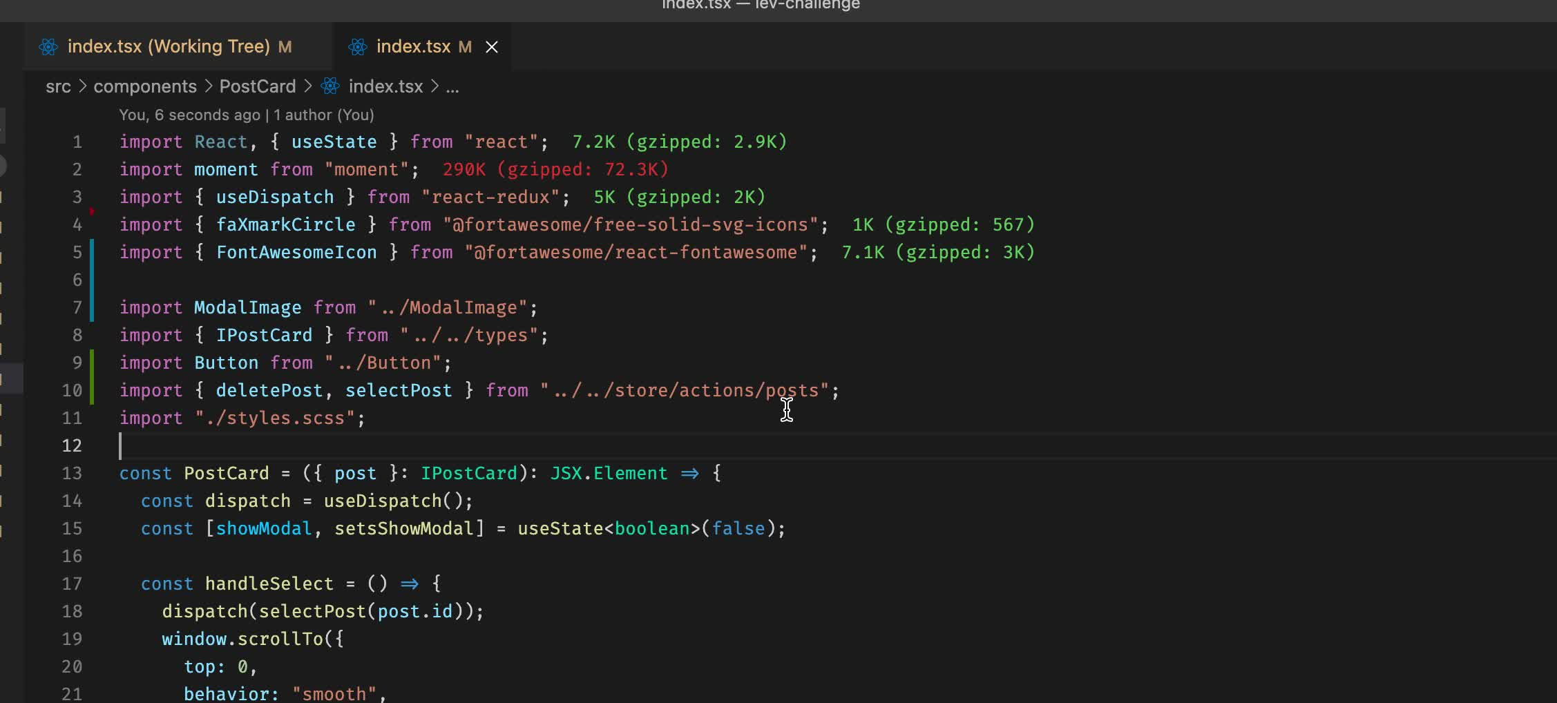
Task: Click the "@fortawesome/react-fontawesome" string
Action: pos(636,252)
